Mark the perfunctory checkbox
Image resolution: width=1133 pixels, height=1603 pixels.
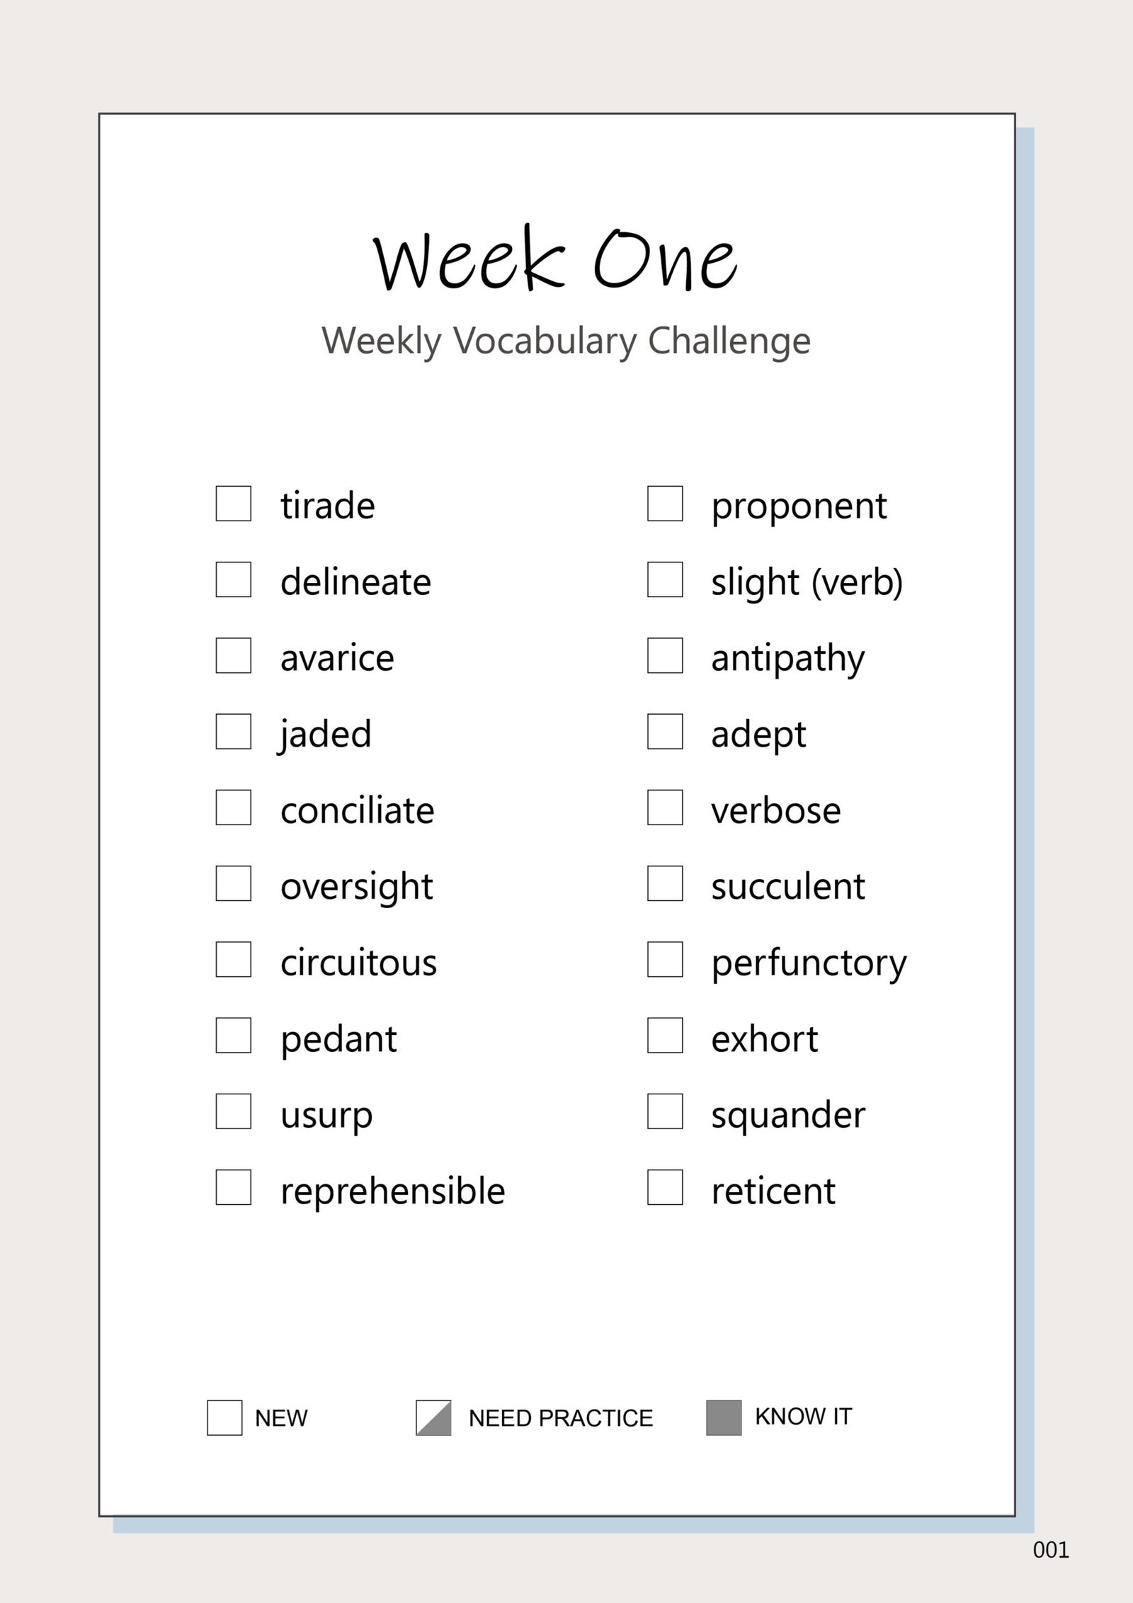coord(665,959)
